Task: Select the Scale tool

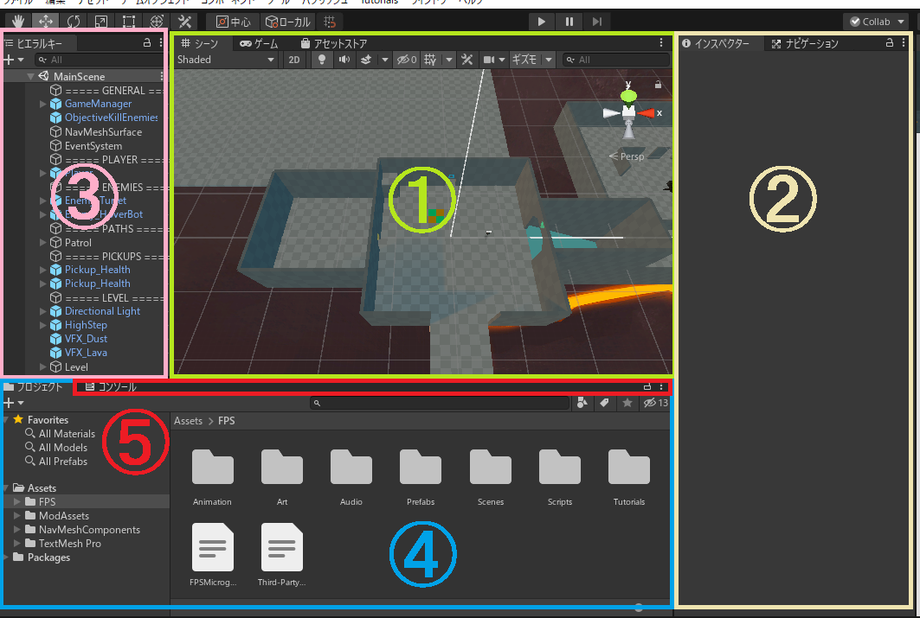Action: [100, 21]
